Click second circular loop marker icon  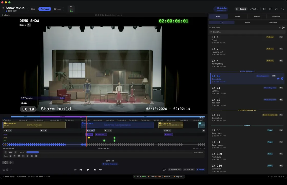tap(36, 156)
